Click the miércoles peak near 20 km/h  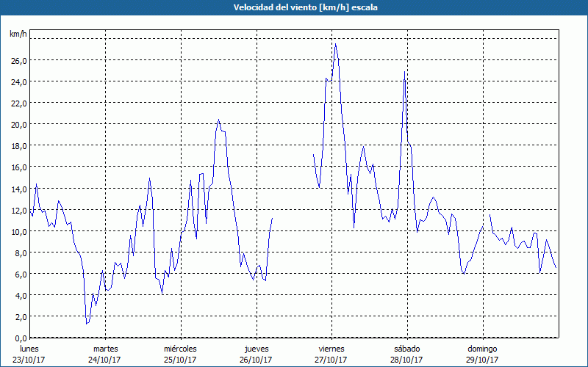218,120
